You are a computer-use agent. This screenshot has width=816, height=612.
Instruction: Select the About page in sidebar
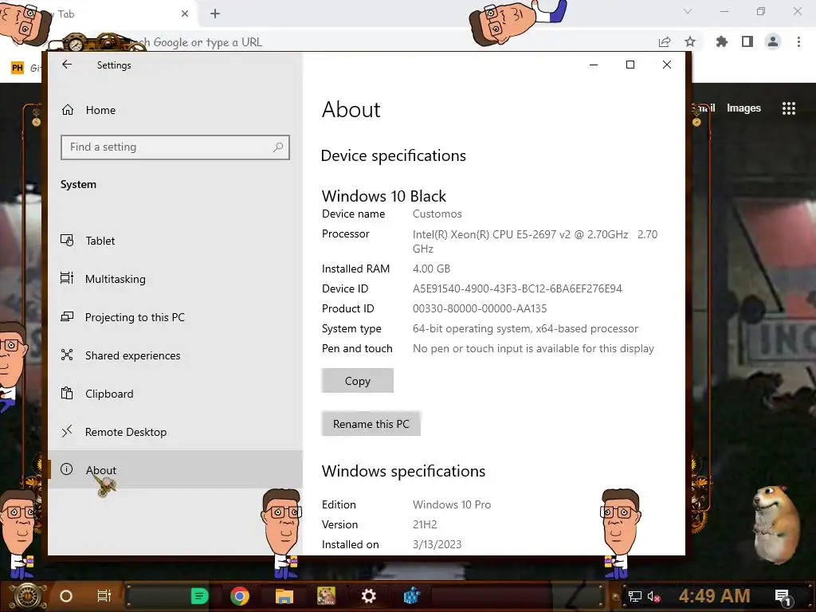point(175,469)
